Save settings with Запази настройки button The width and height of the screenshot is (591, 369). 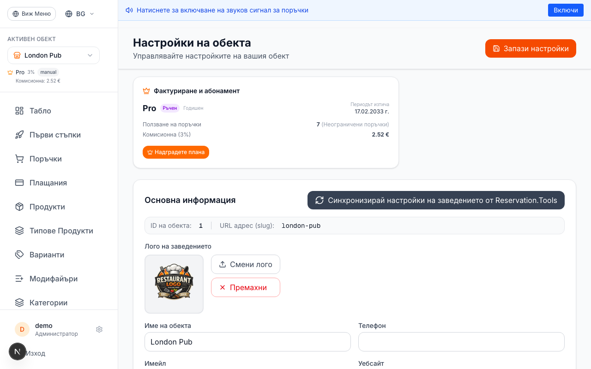pos(531,48)
